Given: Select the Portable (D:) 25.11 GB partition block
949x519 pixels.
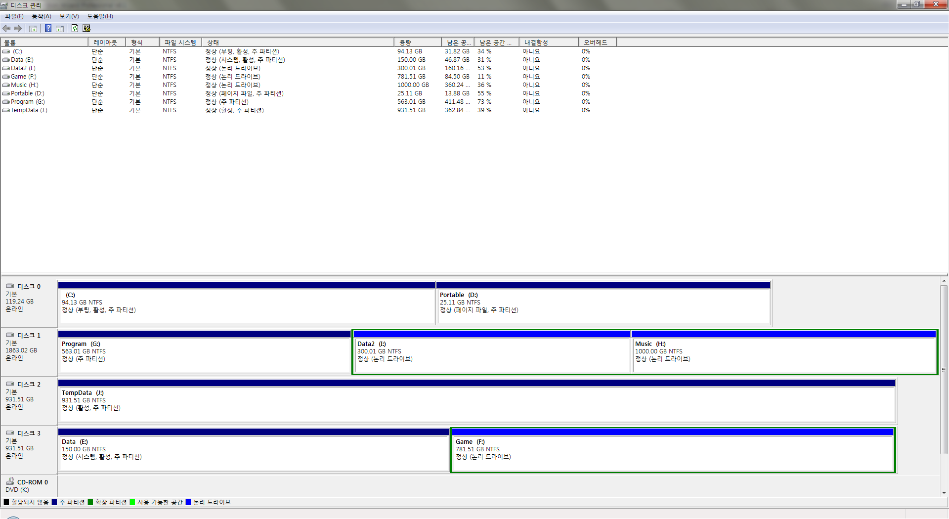Looking at the screenshot, I should pos(604,303).
